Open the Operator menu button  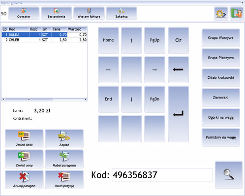(24, 13)
